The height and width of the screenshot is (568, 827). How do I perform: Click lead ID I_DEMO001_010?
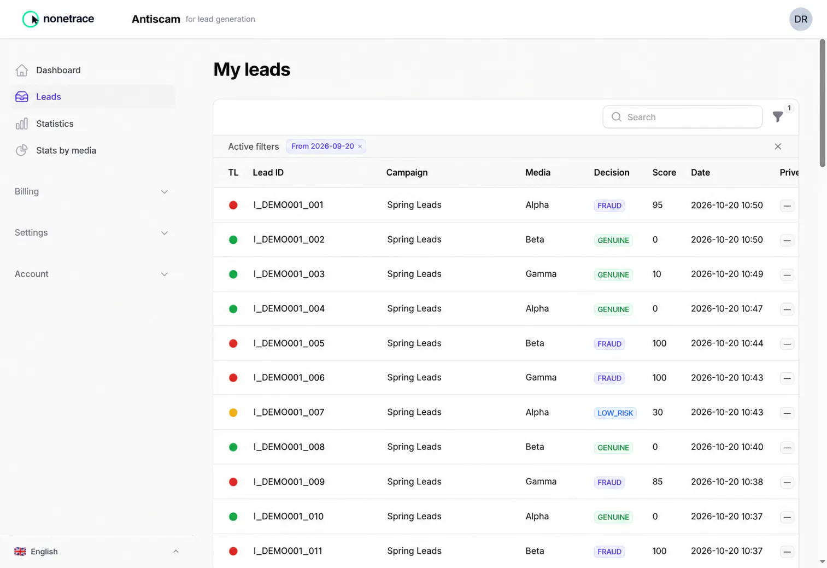tap(289, 516)
